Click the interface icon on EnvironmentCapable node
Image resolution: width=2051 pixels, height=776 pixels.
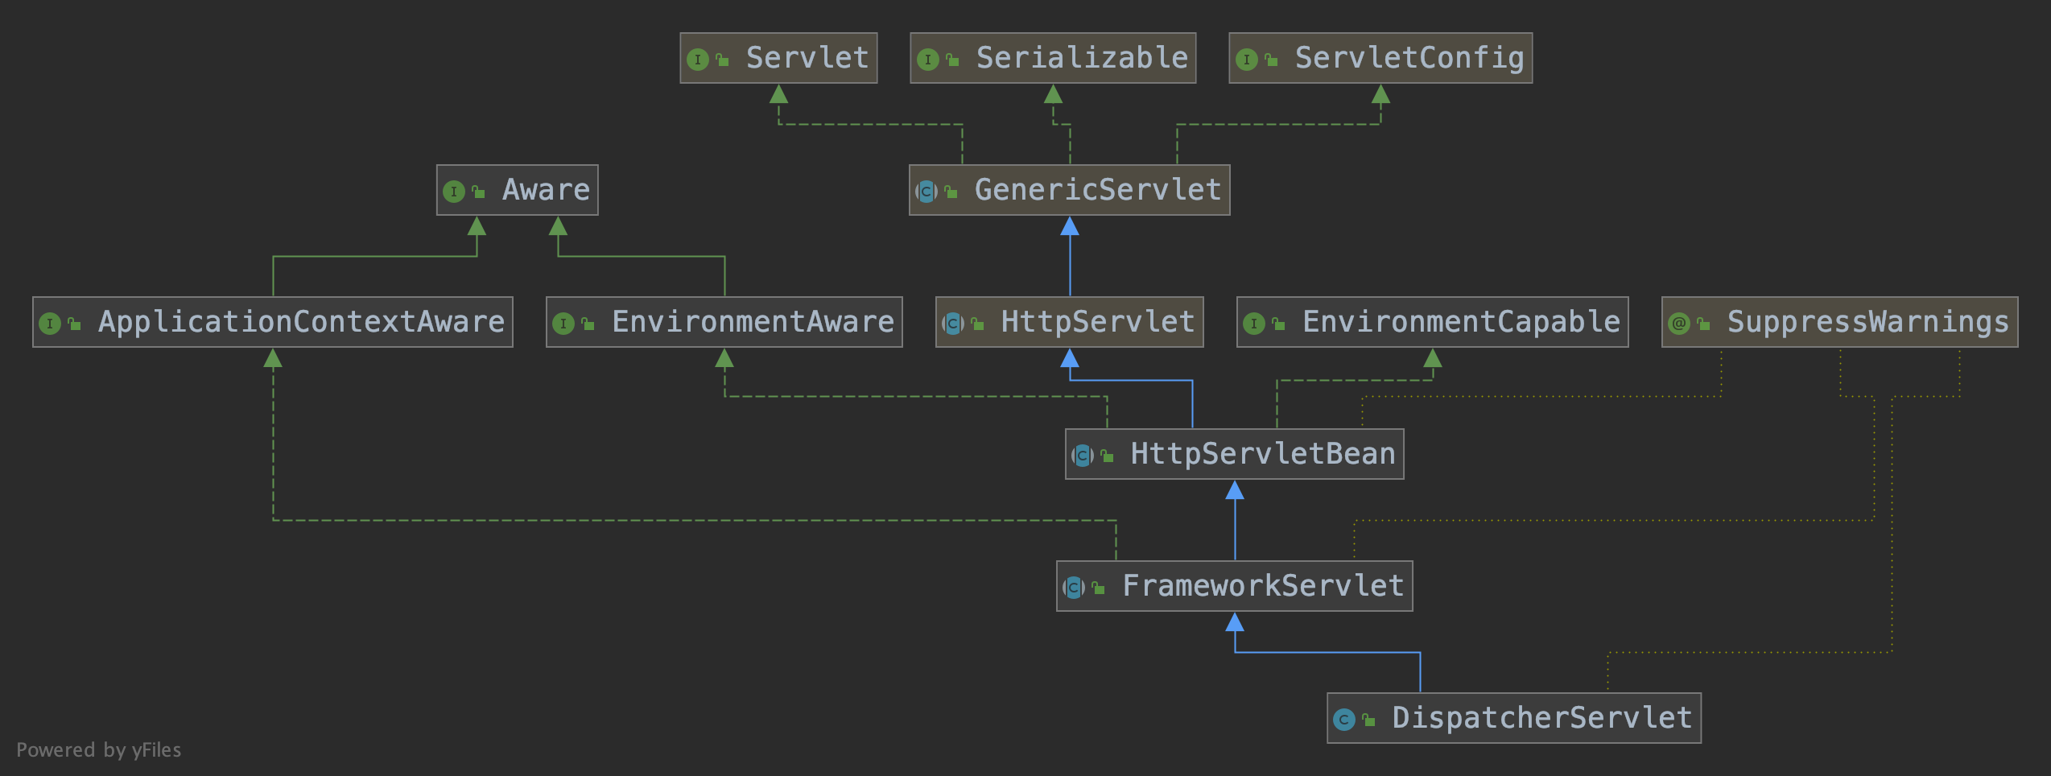(x=1253, y=324)
